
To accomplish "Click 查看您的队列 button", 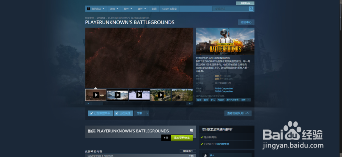I will tap(238, 113).
